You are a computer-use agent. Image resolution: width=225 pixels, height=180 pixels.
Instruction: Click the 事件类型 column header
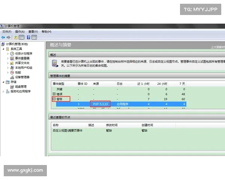[x=64, y=84]
